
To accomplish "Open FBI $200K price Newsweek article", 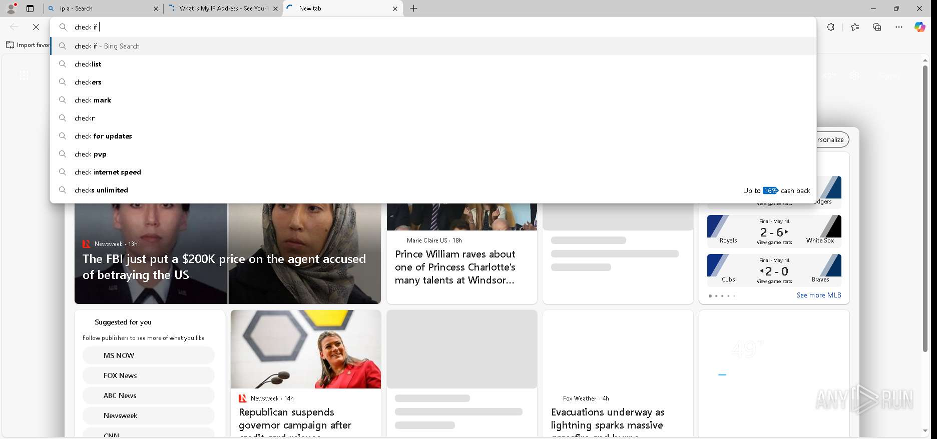I will pyautogui.click(x=224, y=267).
